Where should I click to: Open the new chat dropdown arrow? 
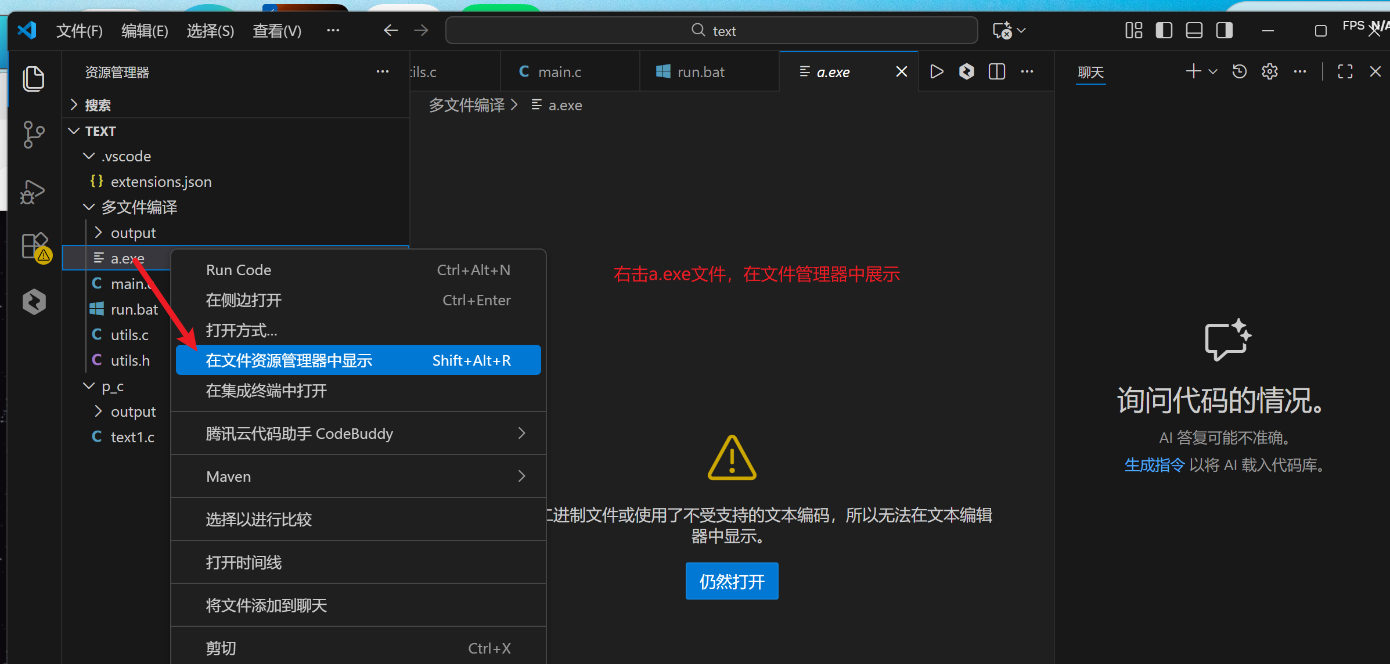pos(1213,71)
